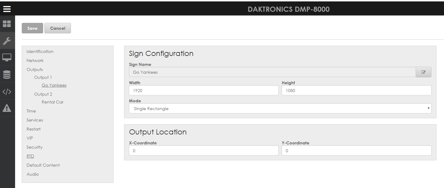
Task: Select the code editor icon
Action: pos(7,91)
